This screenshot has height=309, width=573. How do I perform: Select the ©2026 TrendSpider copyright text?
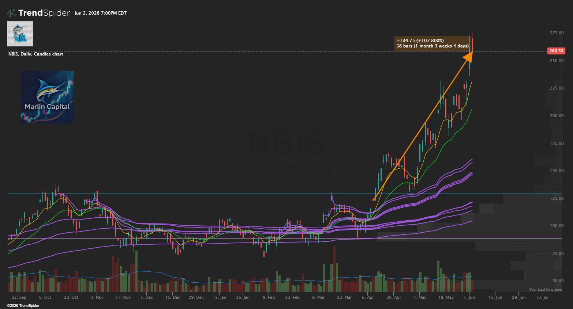coord(23,305)
